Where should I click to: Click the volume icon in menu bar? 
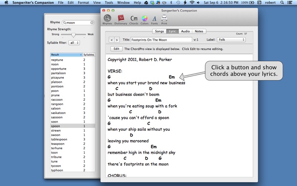[198, 3]
